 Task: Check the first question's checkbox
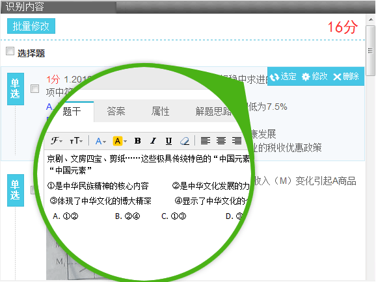[x=35, y=88]
